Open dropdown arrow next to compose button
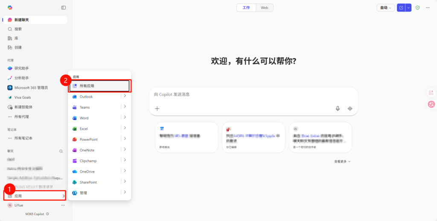Viewport: 437px width, 221px height. pos(408,8)
